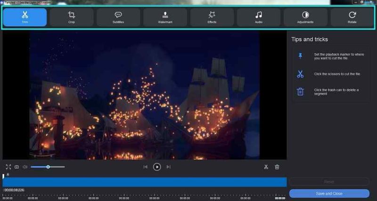Play the video preview
377x201 pixels.
click(x=157, y=167)
